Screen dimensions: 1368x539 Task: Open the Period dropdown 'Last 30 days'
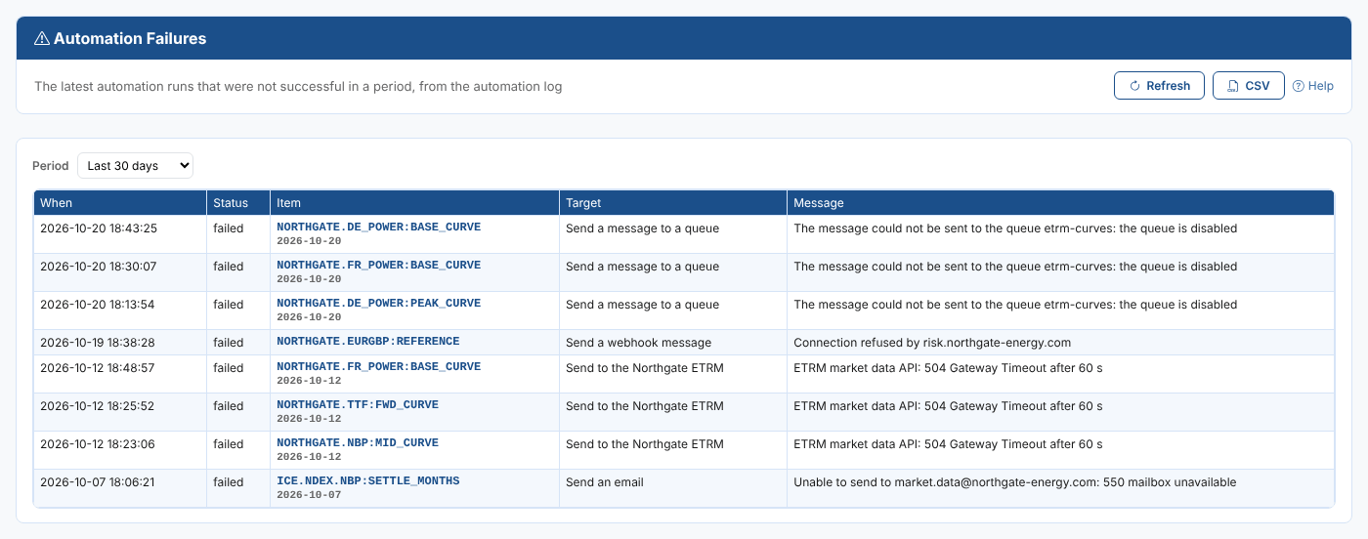point(135,166)
